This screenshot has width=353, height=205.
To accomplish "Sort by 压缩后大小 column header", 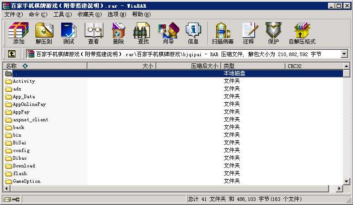I will 189,66.
